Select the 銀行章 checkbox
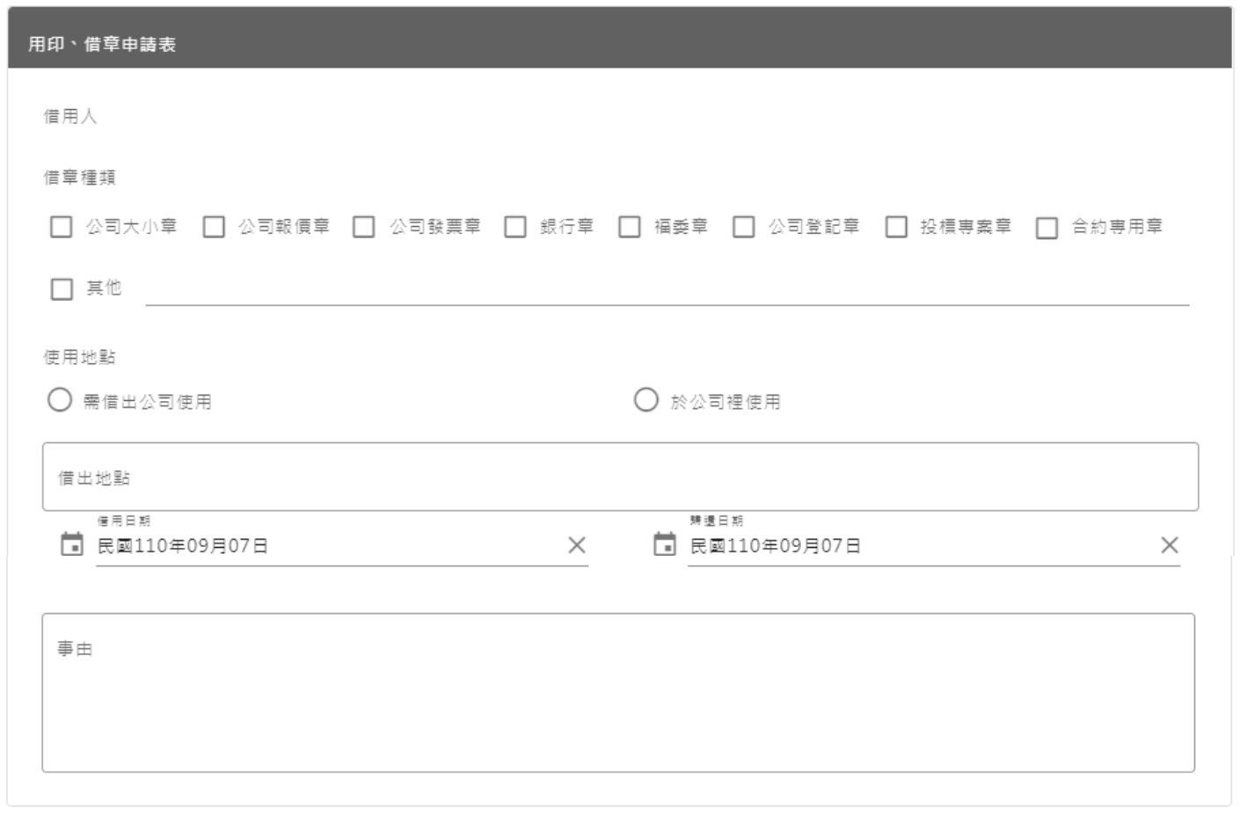The height and width of the screenshot is (831, 1247). [x=515, y=227]
